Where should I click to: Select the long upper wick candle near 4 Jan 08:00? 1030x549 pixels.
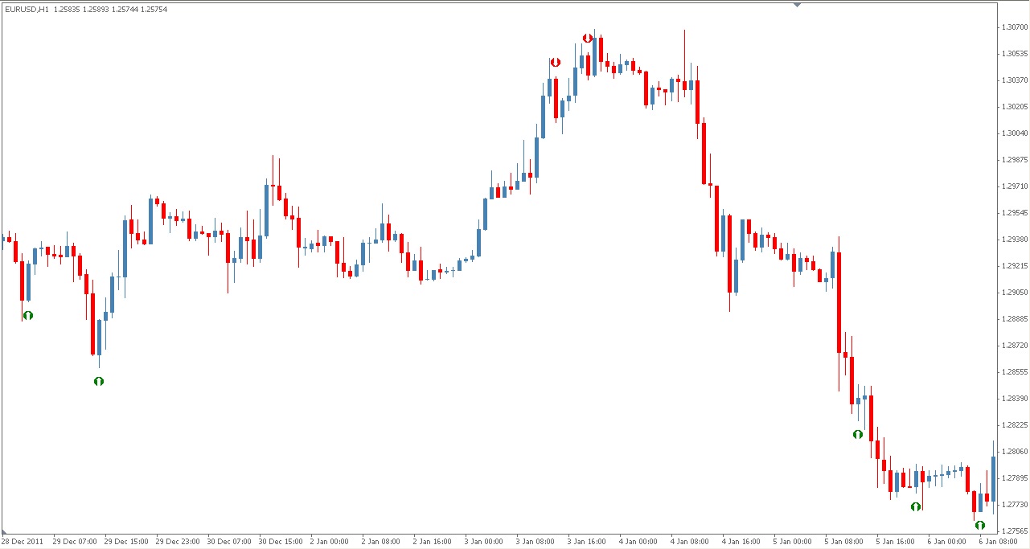[x=684, y=64]
